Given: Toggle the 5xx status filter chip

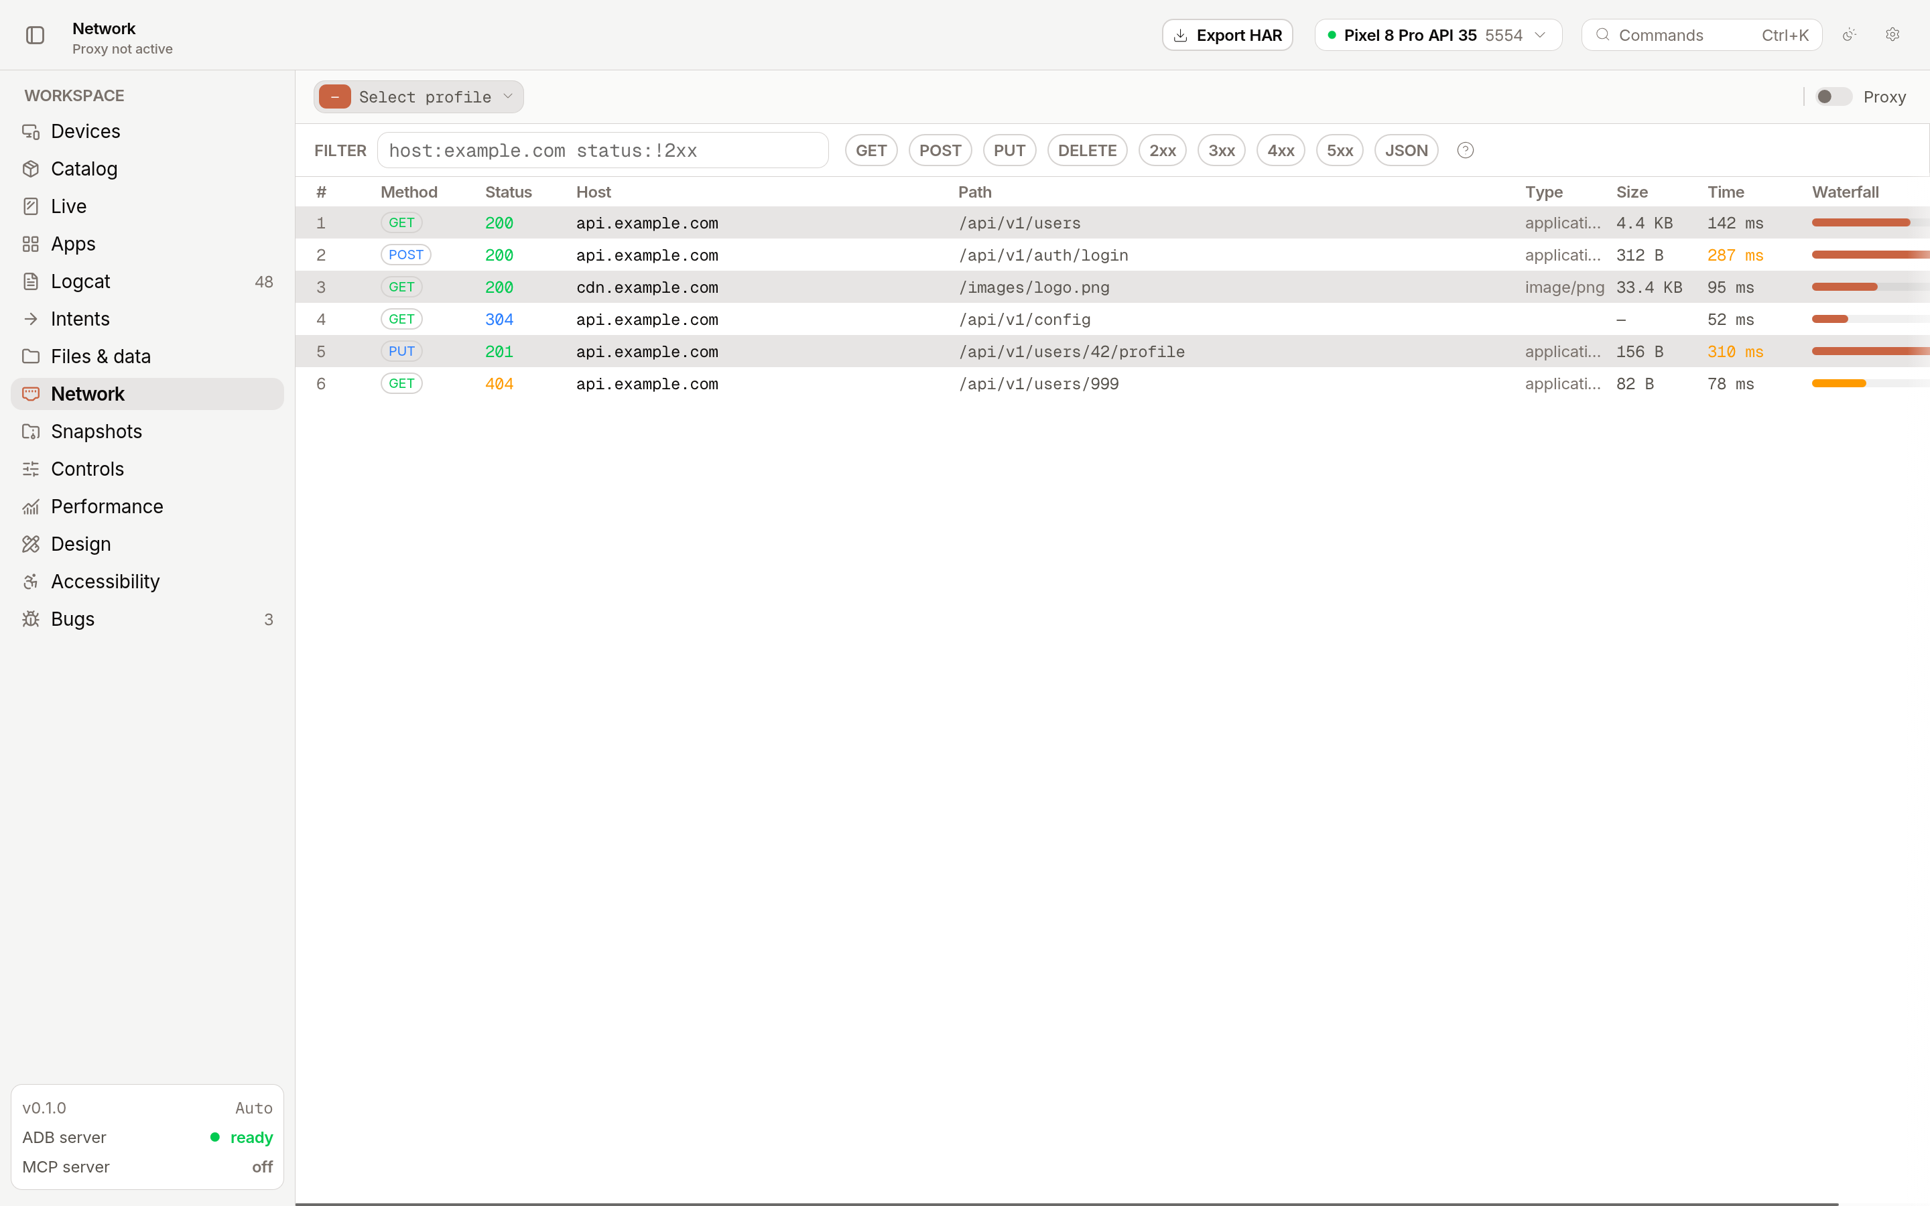Looking at the screenshot, I should [1339, 151].
